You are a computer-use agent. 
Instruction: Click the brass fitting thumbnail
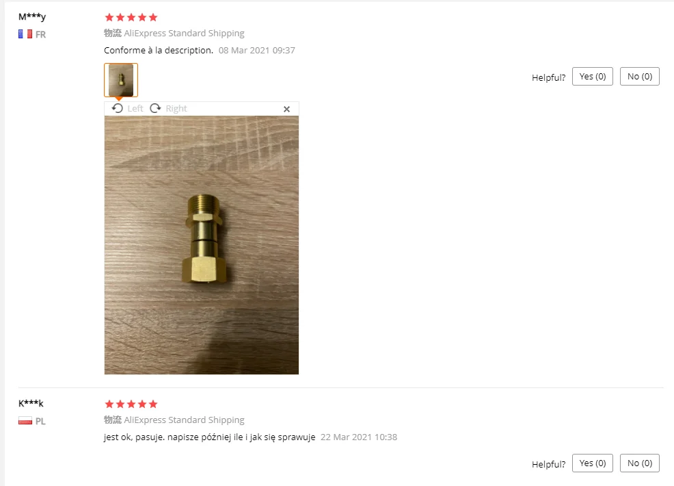tap(121, 80)
